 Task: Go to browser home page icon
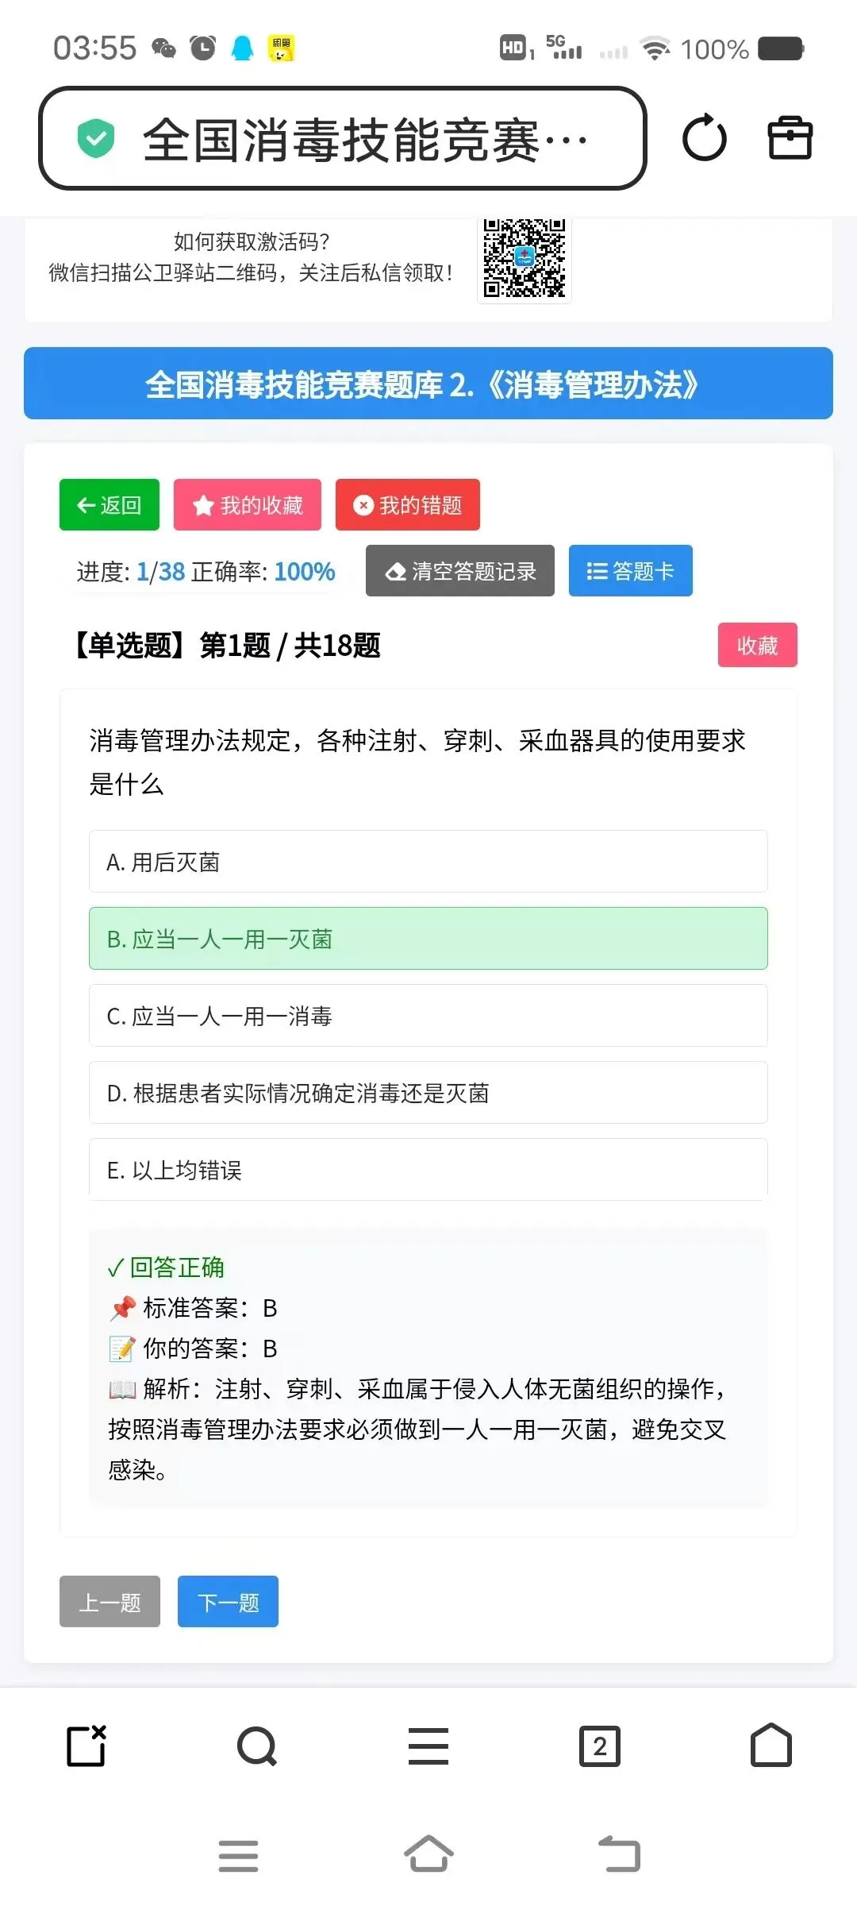pyautogui.click(x=771, y=1745)
